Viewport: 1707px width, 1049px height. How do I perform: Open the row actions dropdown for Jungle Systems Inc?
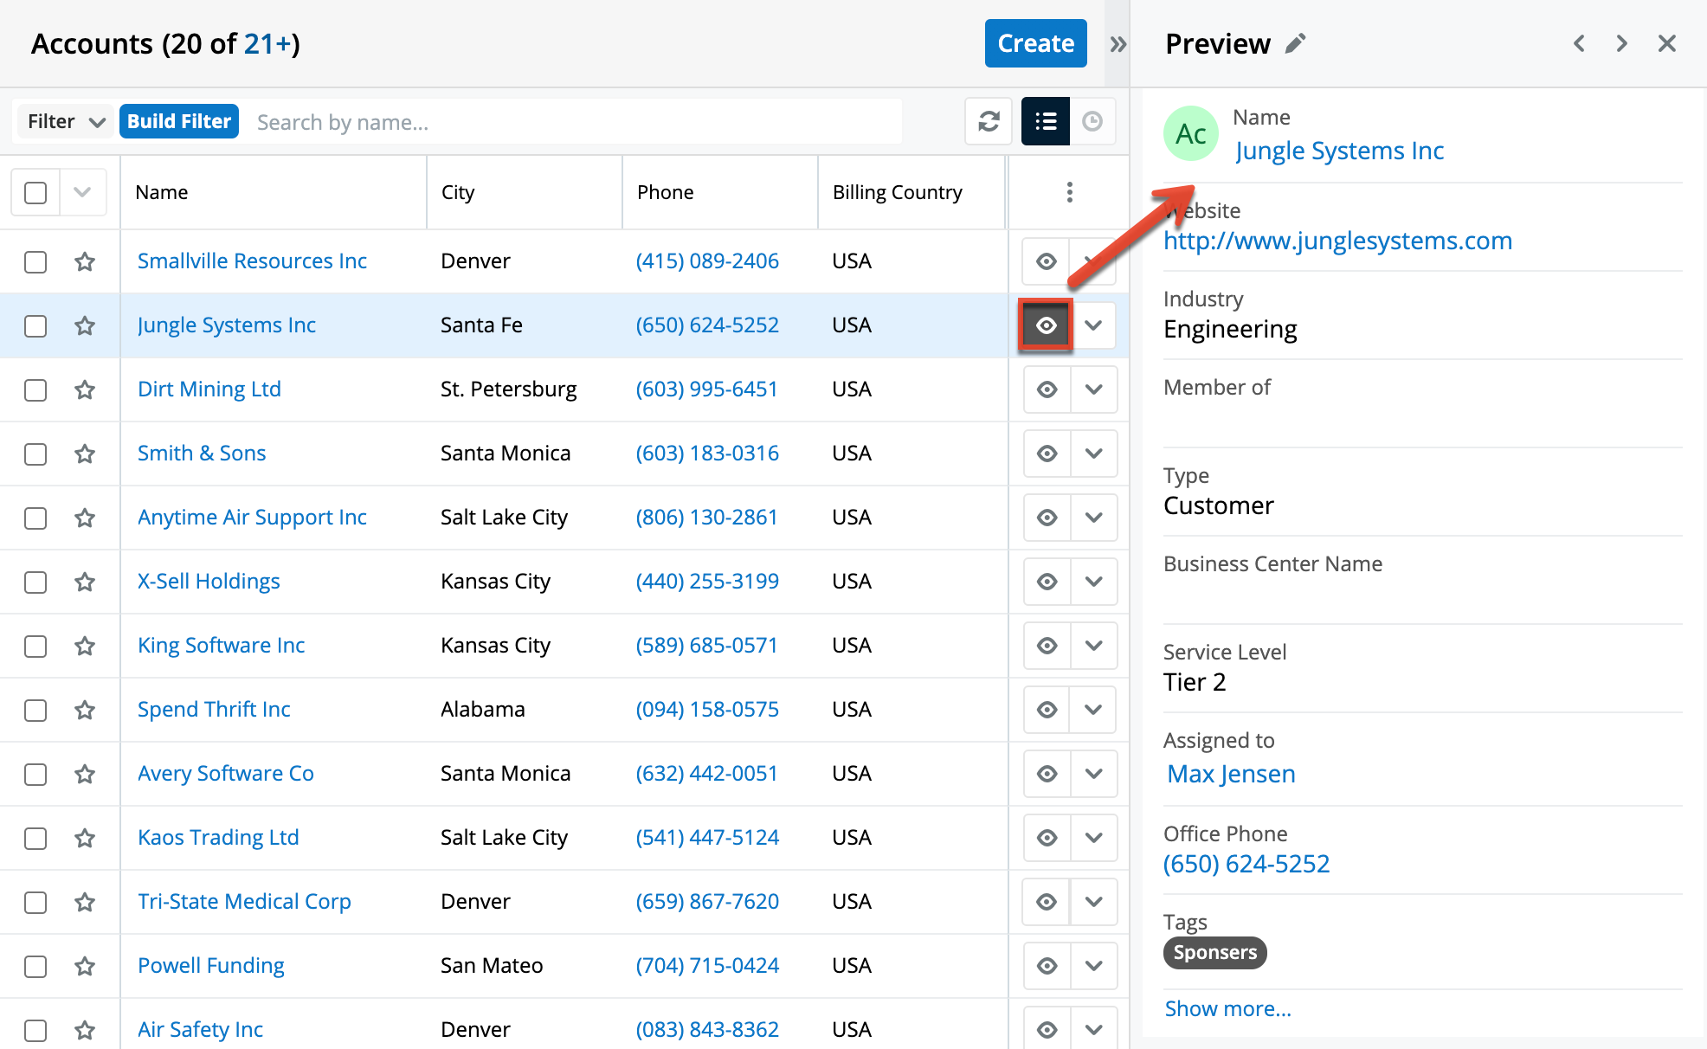tap(1094, 325)
